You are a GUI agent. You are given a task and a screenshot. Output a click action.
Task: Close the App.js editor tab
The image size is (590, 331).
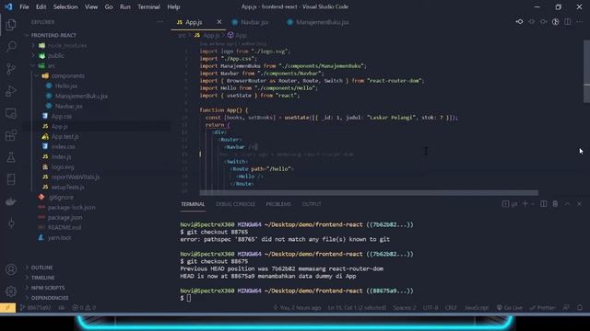coord(219,22)
